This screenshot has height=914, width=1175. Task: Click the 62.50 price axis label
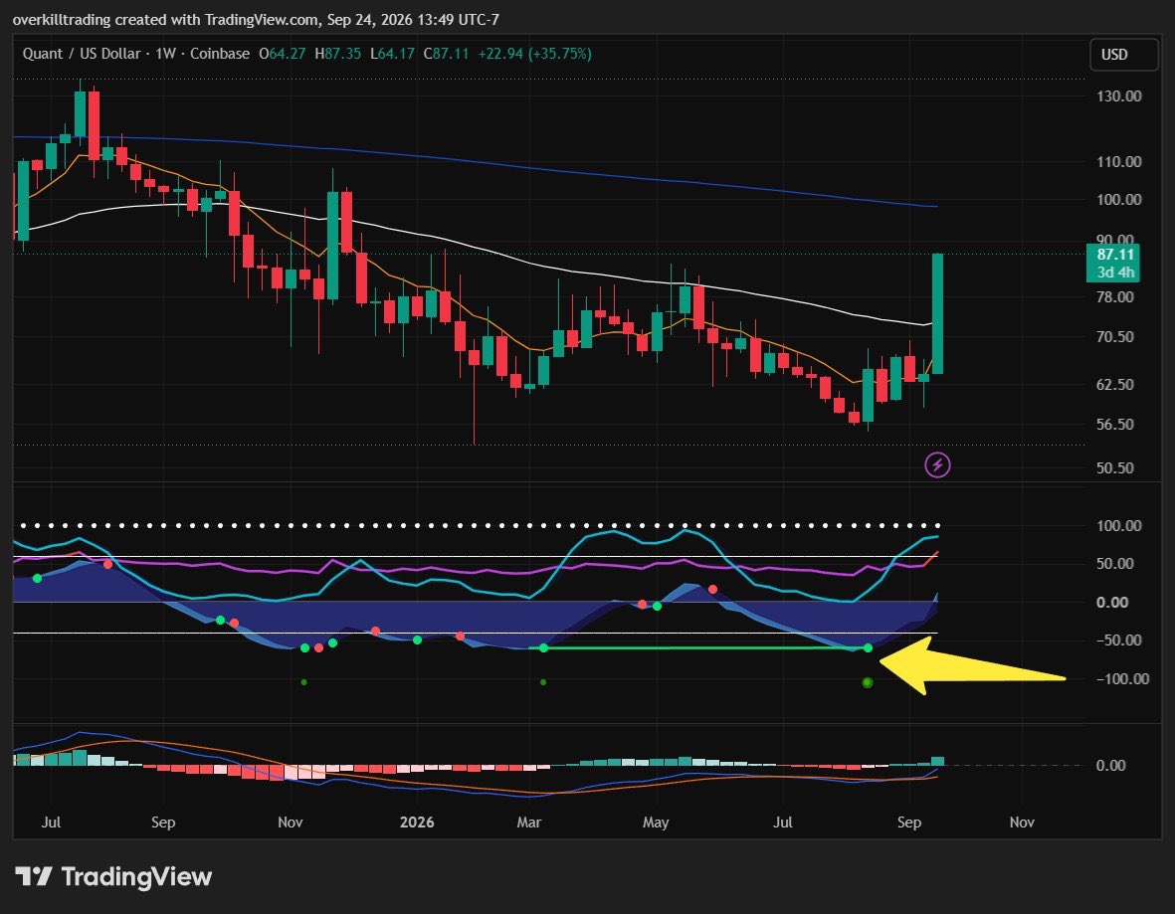[1115, 385]
